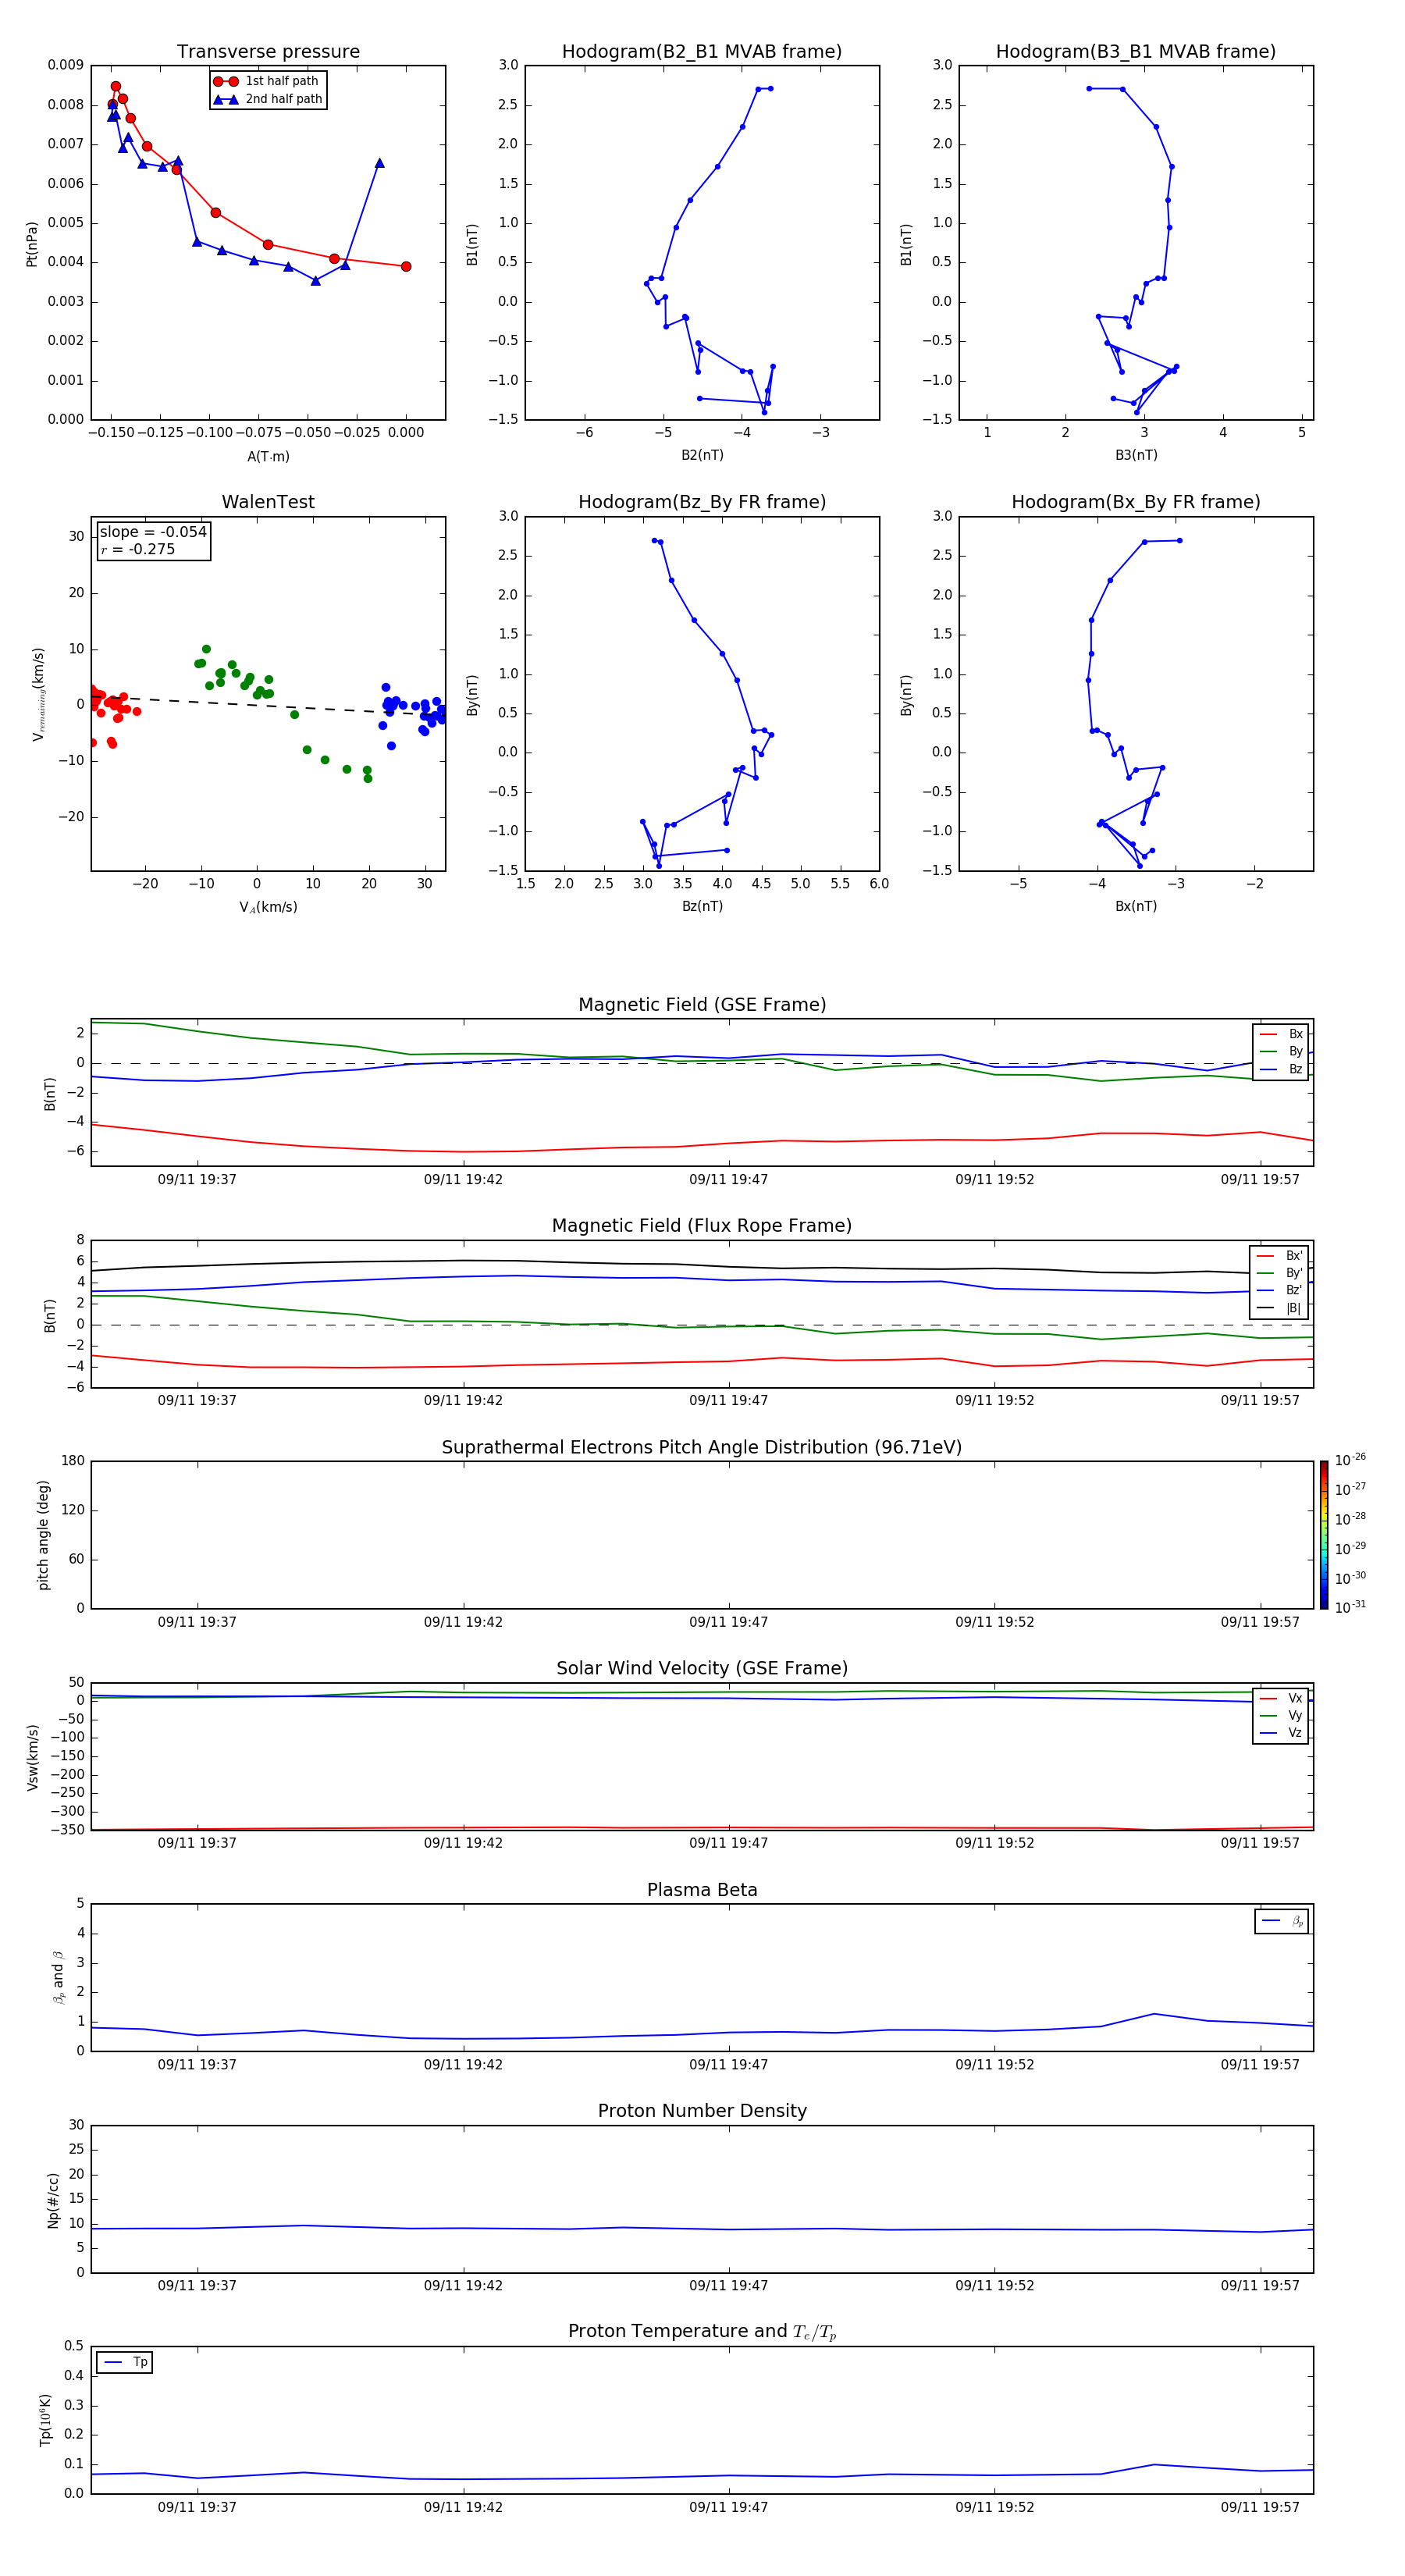Click the "Bz(nT)" x-axis label of FR hodogram
Image resolution: width=1405 pixels, height=2576 pixels.
coord(702,906)
